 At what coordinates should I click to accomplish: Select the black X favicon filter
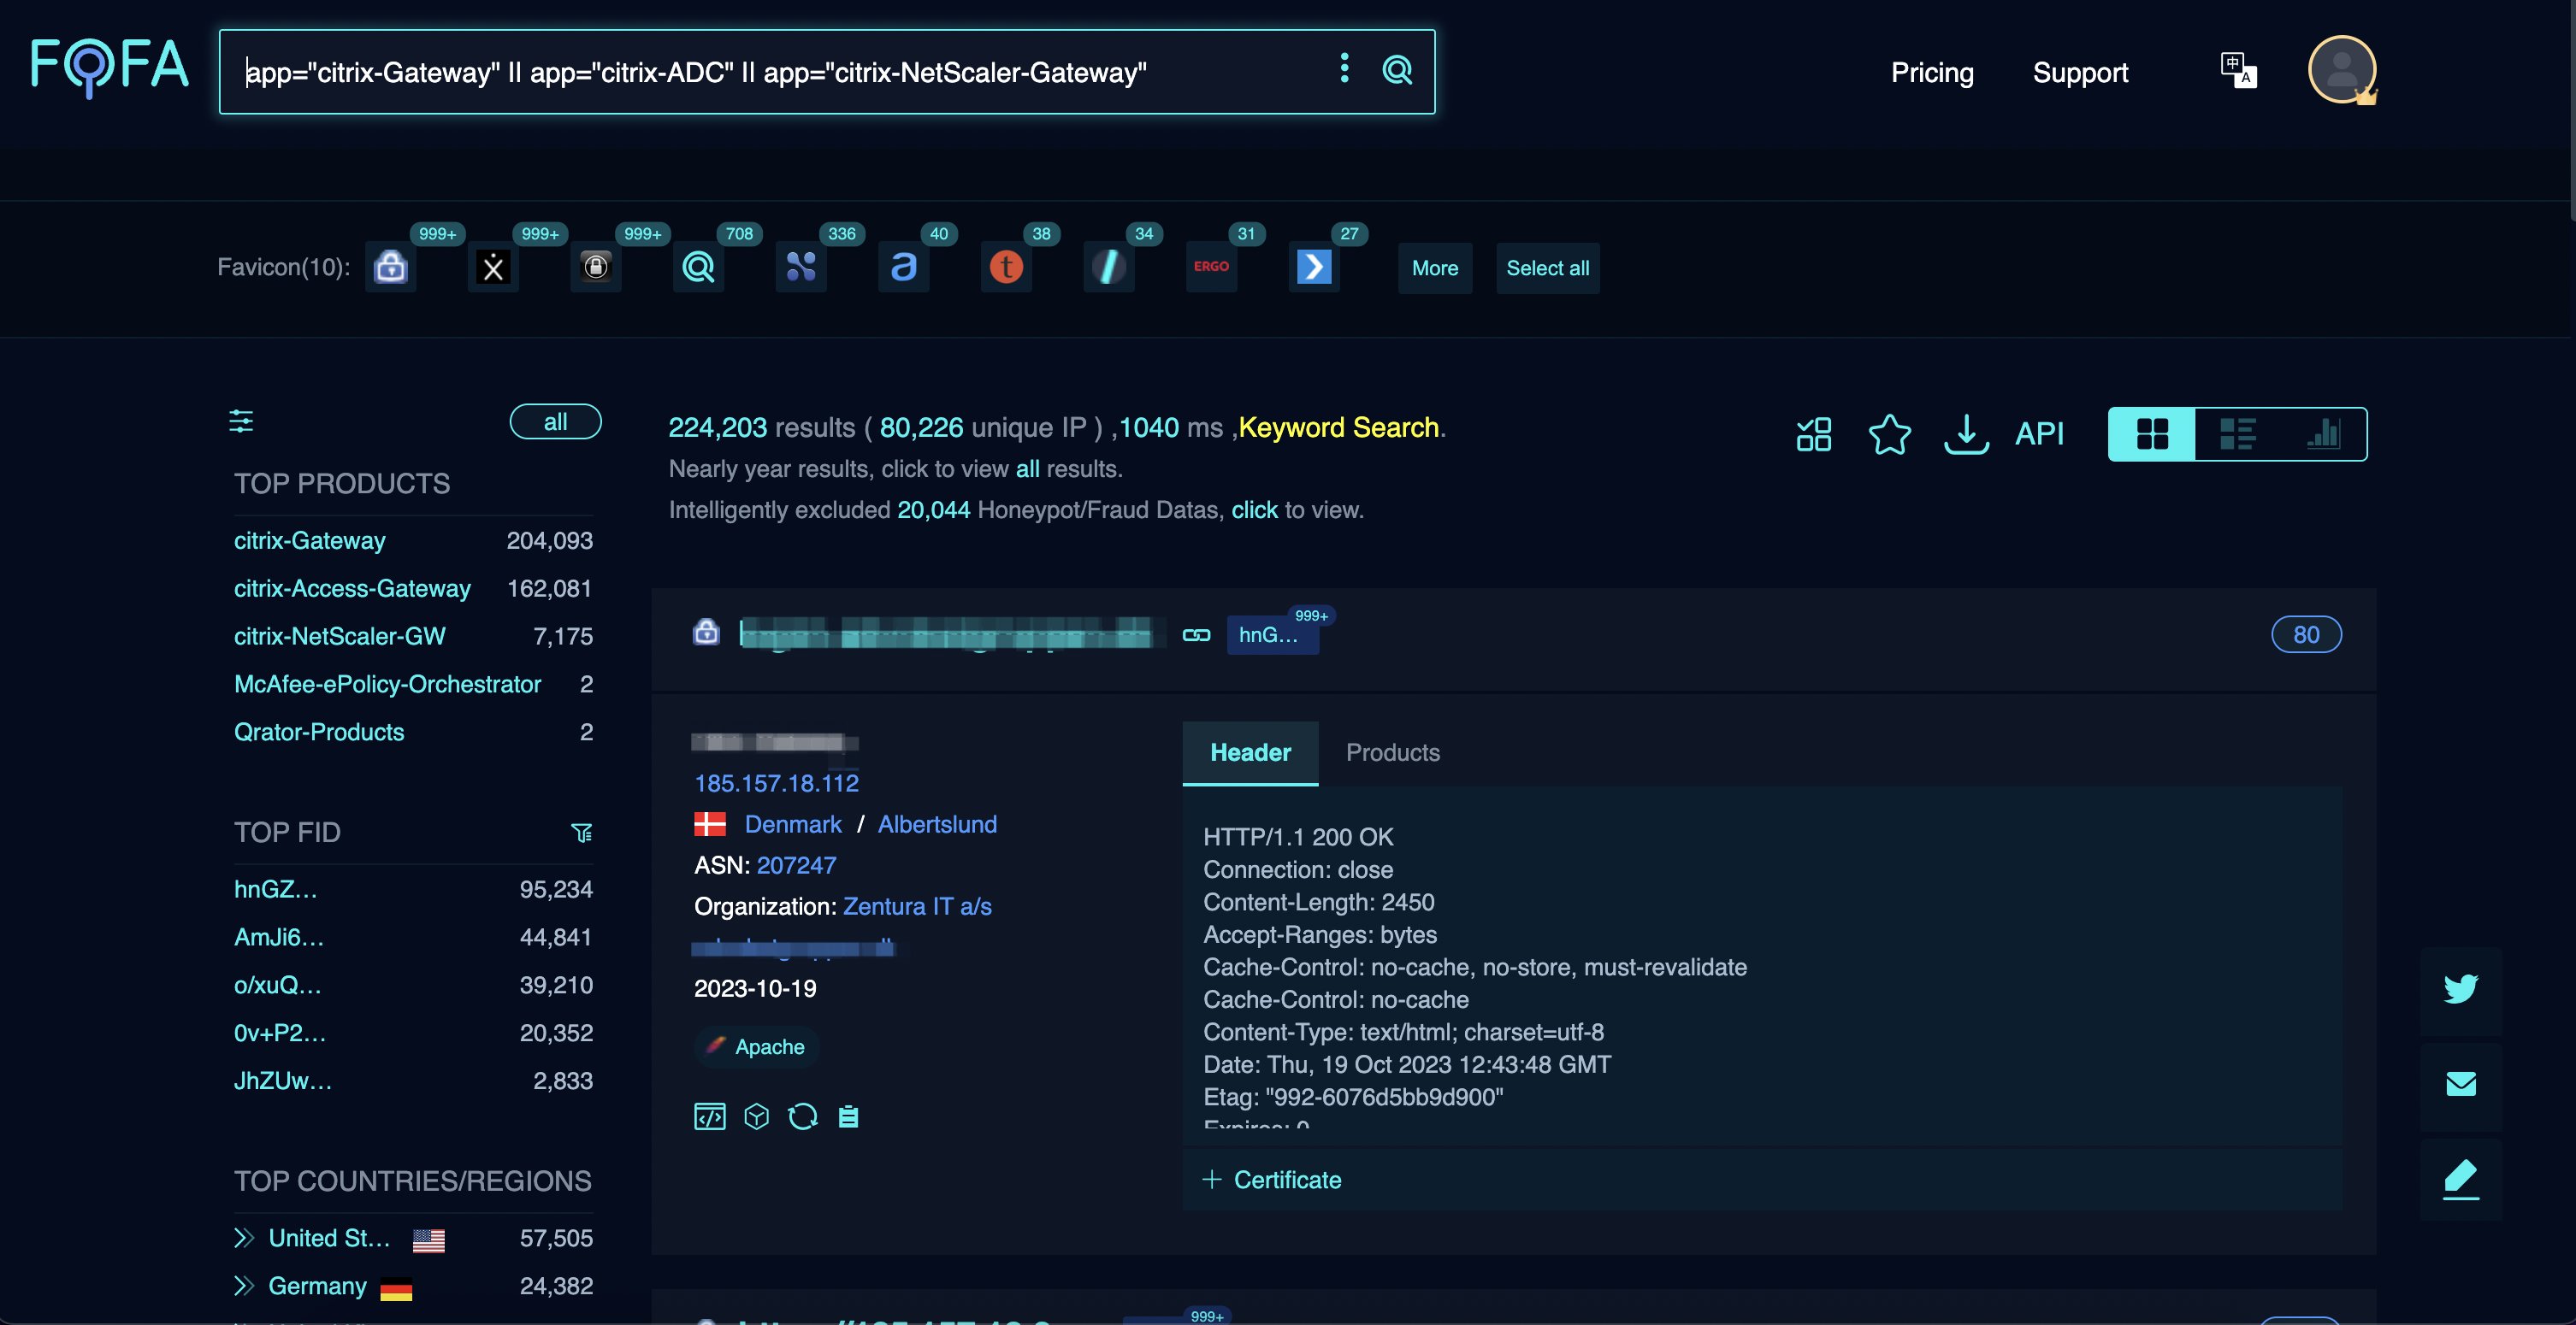(493, 267)
